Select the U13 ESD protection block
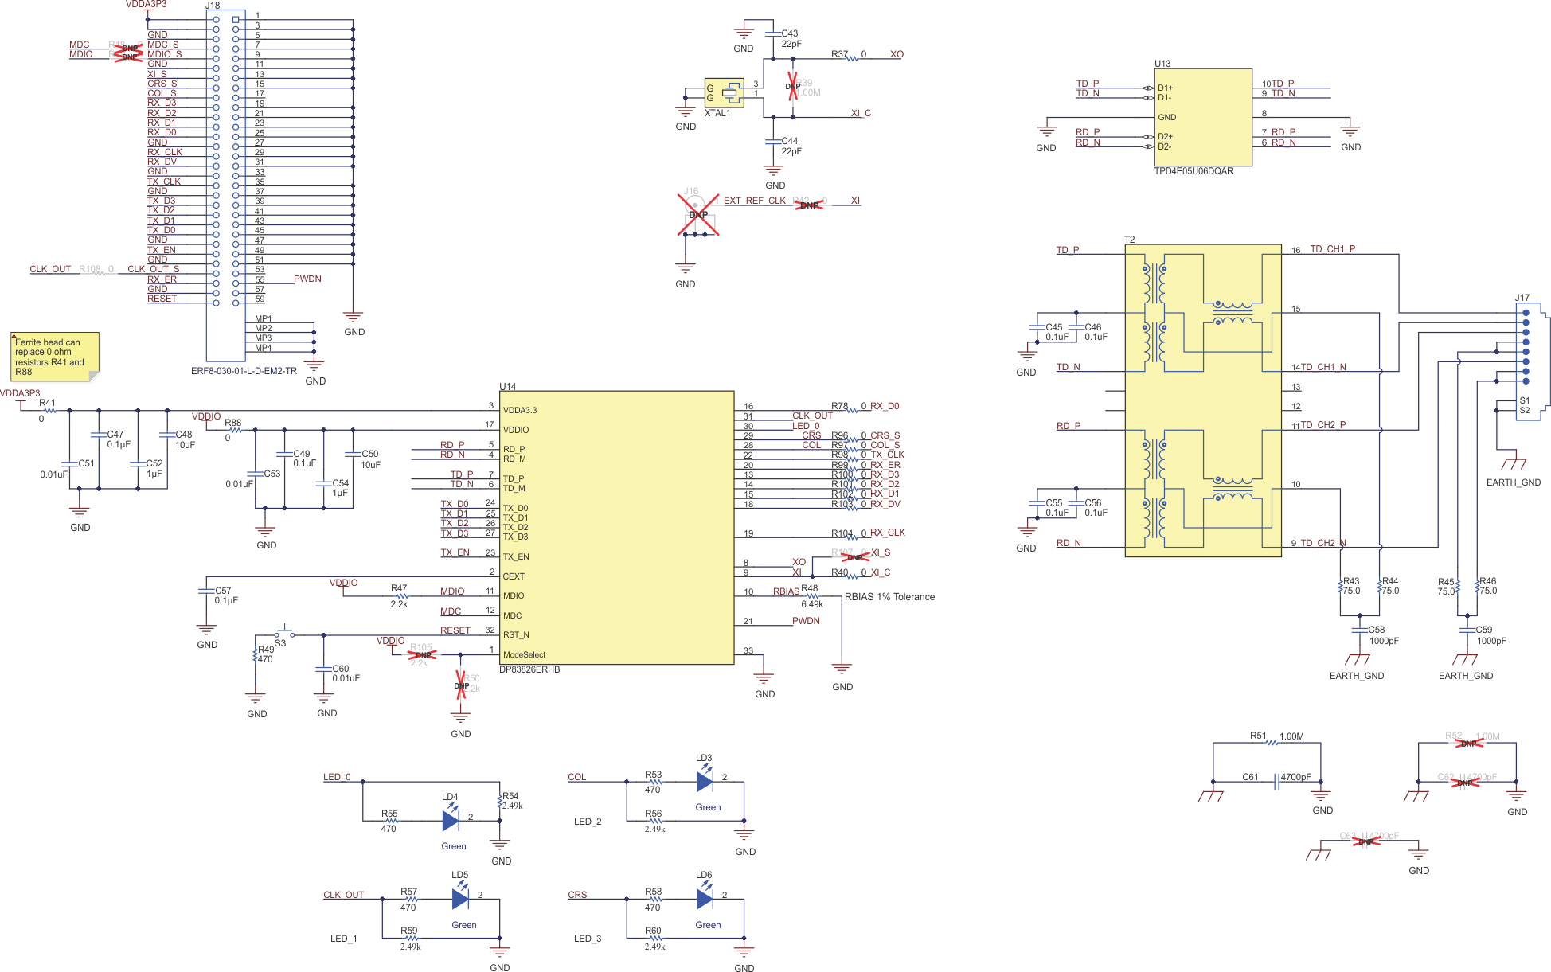 point(1202,117)
